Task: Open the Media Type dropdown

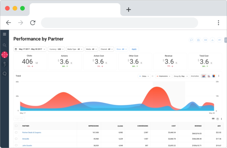Action: [x=75, y=49]
